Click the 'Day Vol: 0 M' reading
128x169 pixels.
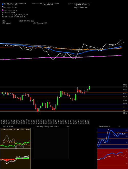(x=80, y=7)
